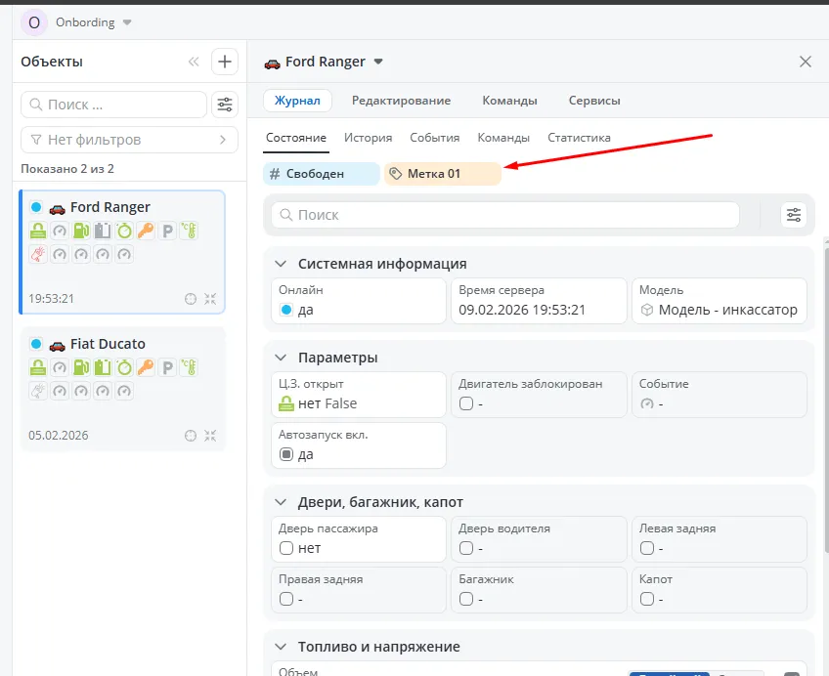The height and width of the screenshot is (676, 829).
Task: Open the Статистика sub-tab
Action: pyautogui.click(x=579, y=138)
